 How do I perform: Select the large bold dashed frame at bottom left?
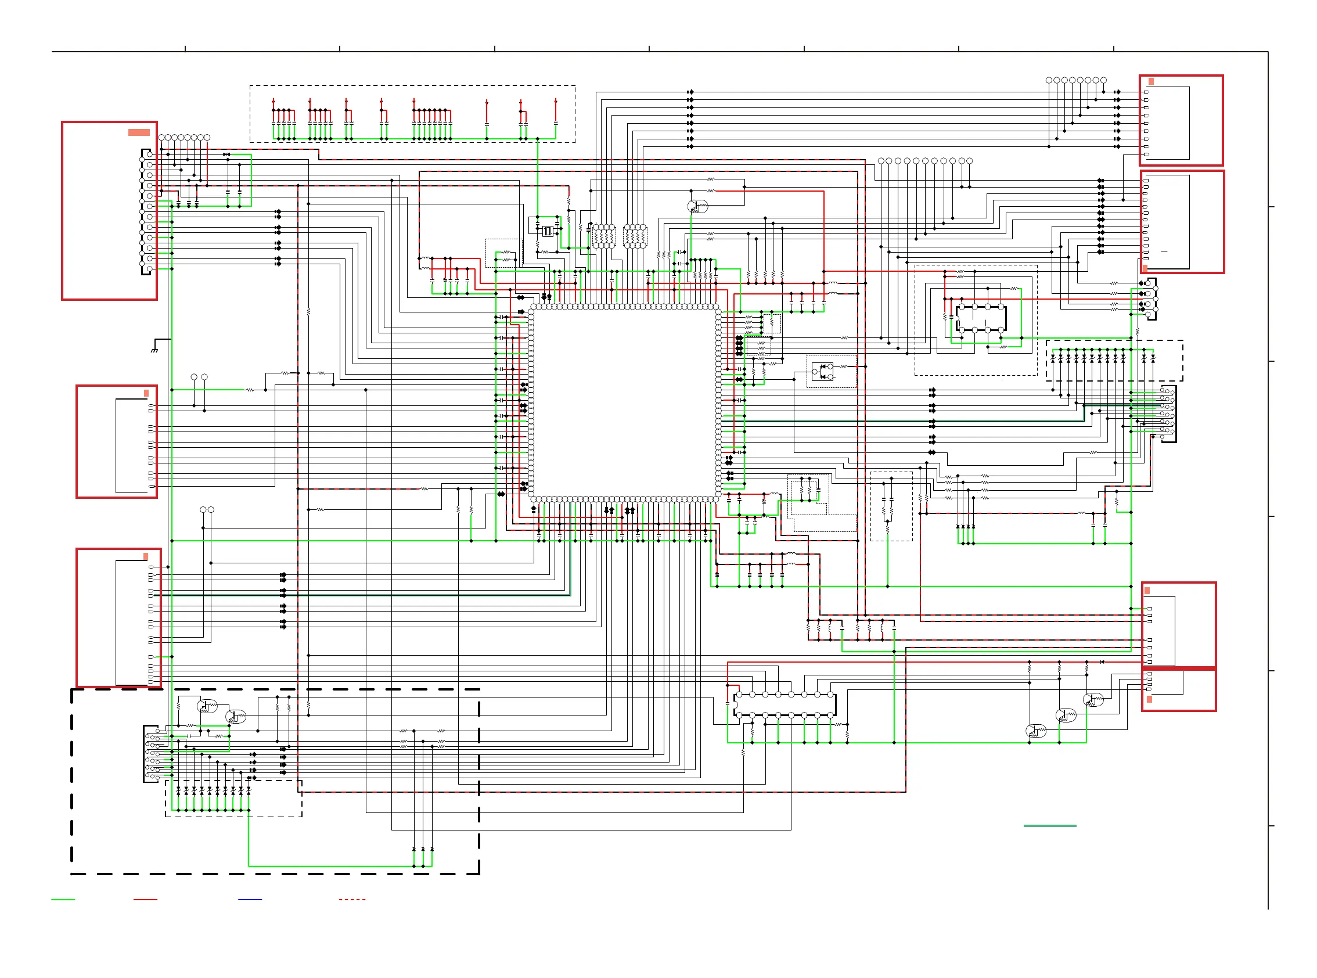coord(275,782)
